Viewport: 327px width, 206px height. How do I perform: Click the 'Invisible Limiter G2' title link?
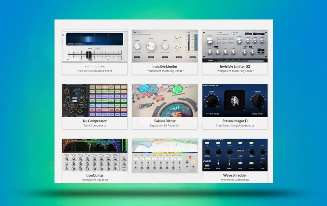point(235,66)
